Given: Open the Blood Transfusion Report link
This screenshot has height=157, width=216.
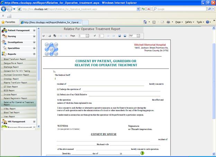Looking at the screenshot, I should click(15, 59).
